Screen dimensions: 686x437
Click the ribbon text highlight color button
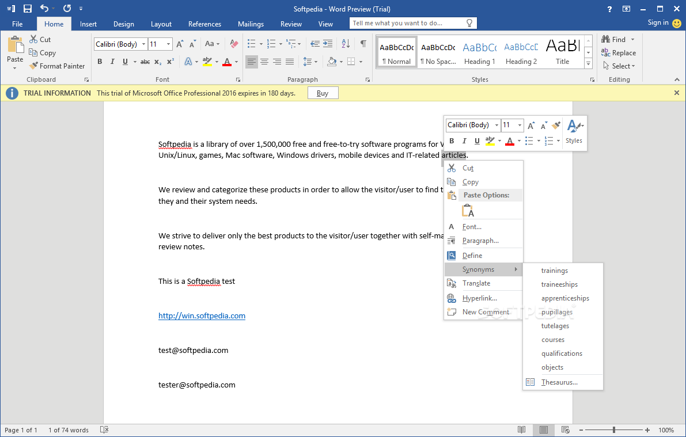(x=207, y=62)
